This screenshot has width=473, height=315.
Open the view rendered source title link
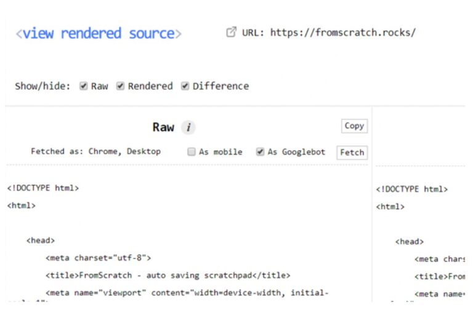99,33
